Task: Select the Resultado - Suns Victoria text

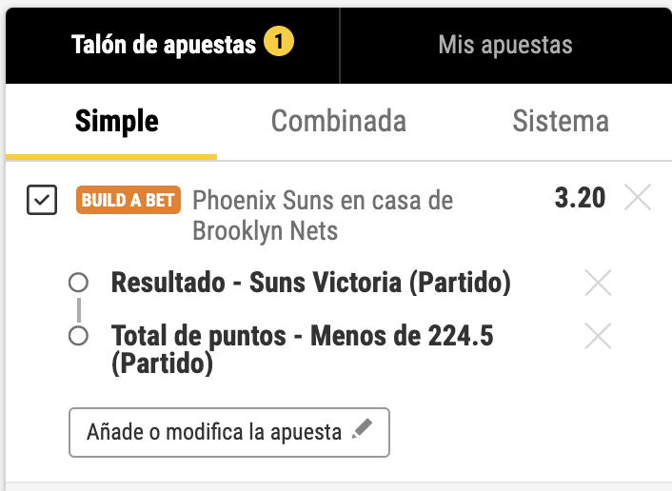Action: (310, 283)
